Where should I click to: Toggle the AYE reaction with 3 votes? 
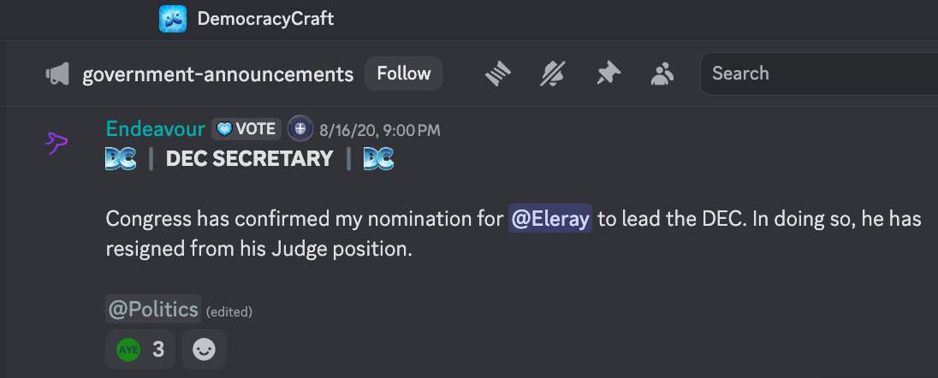140,349
